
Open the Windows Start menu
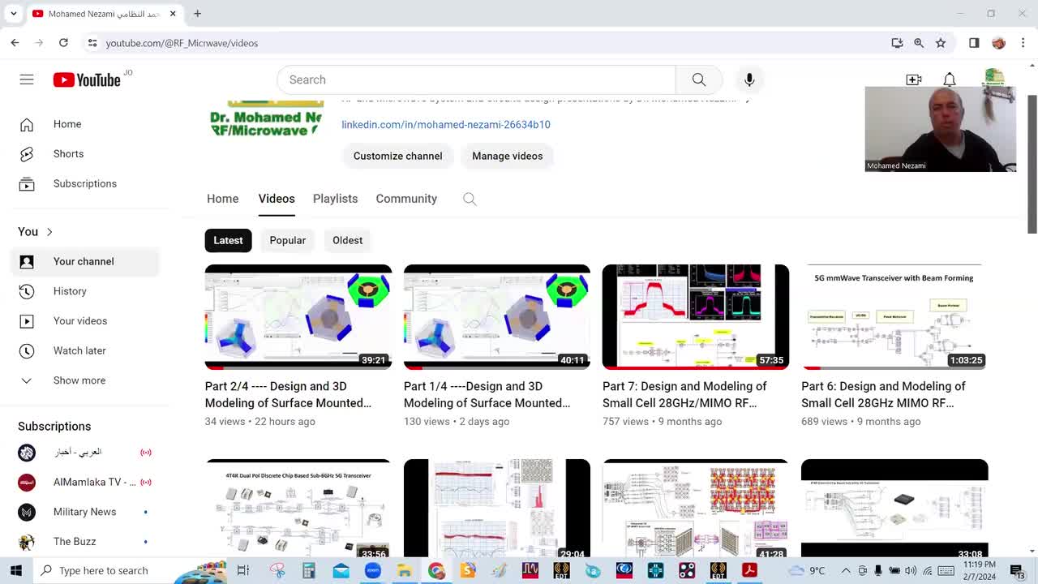[x=15, y=570]
